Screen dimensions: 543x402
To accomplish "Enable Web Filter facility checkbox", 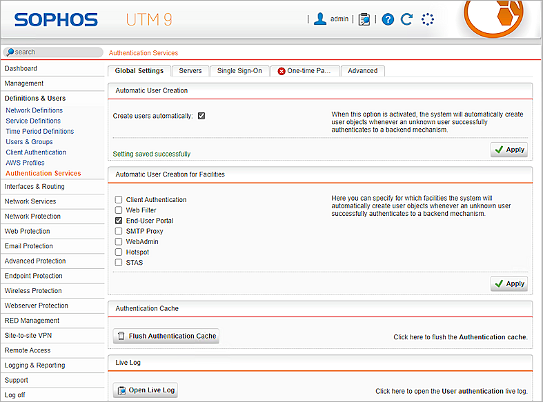I will point(119,210).
